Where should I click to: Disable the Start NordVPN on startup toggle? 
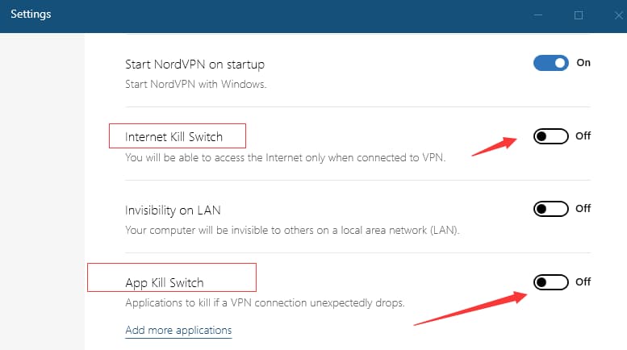tap(551, 63)
